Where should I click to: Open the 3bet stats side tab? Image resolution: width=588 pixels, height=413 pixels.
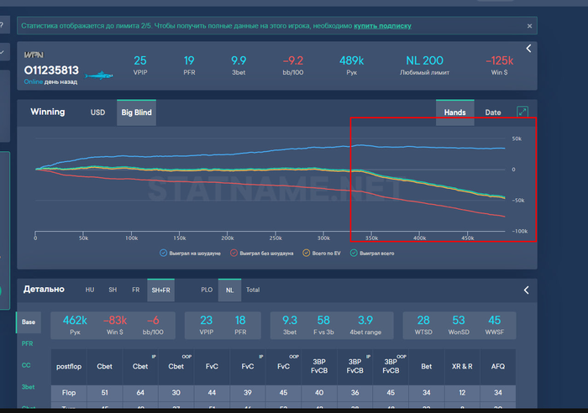pos(28,387)
